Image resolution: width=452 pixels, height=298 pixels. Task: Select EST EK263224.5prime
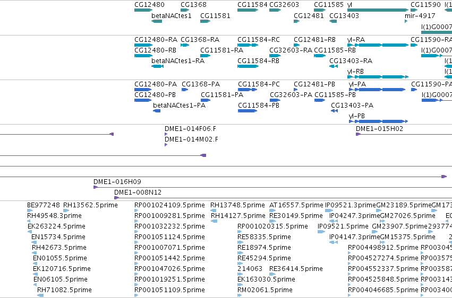coord(30,232)
